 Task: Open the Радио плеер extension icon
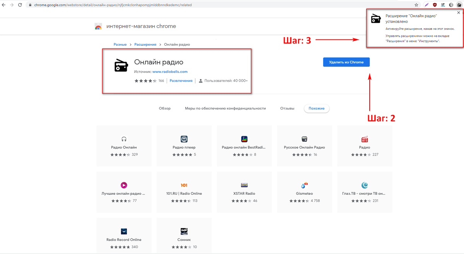184,139
